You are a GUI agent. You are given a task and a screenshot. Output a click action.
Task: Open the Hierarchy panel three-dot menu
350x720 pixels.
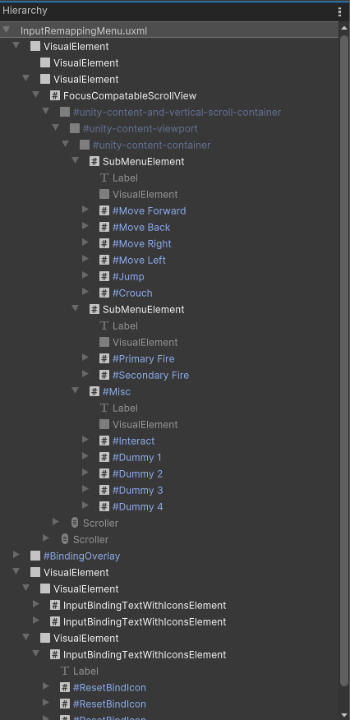[x=339, y=12]
